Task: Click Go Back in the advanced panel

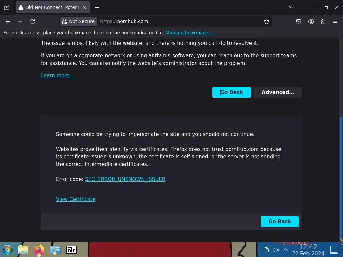Action: (x=280, y=222)
